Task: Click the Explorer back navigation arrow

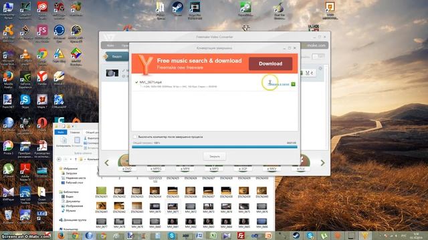Action: 59,159
